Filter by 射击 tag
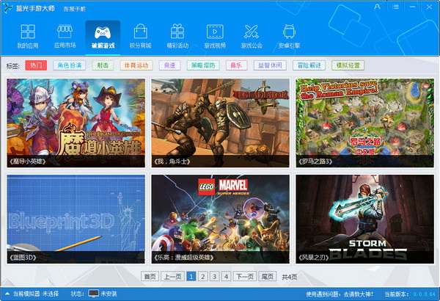This screenshot has height=301, width=440. (103, 65)
